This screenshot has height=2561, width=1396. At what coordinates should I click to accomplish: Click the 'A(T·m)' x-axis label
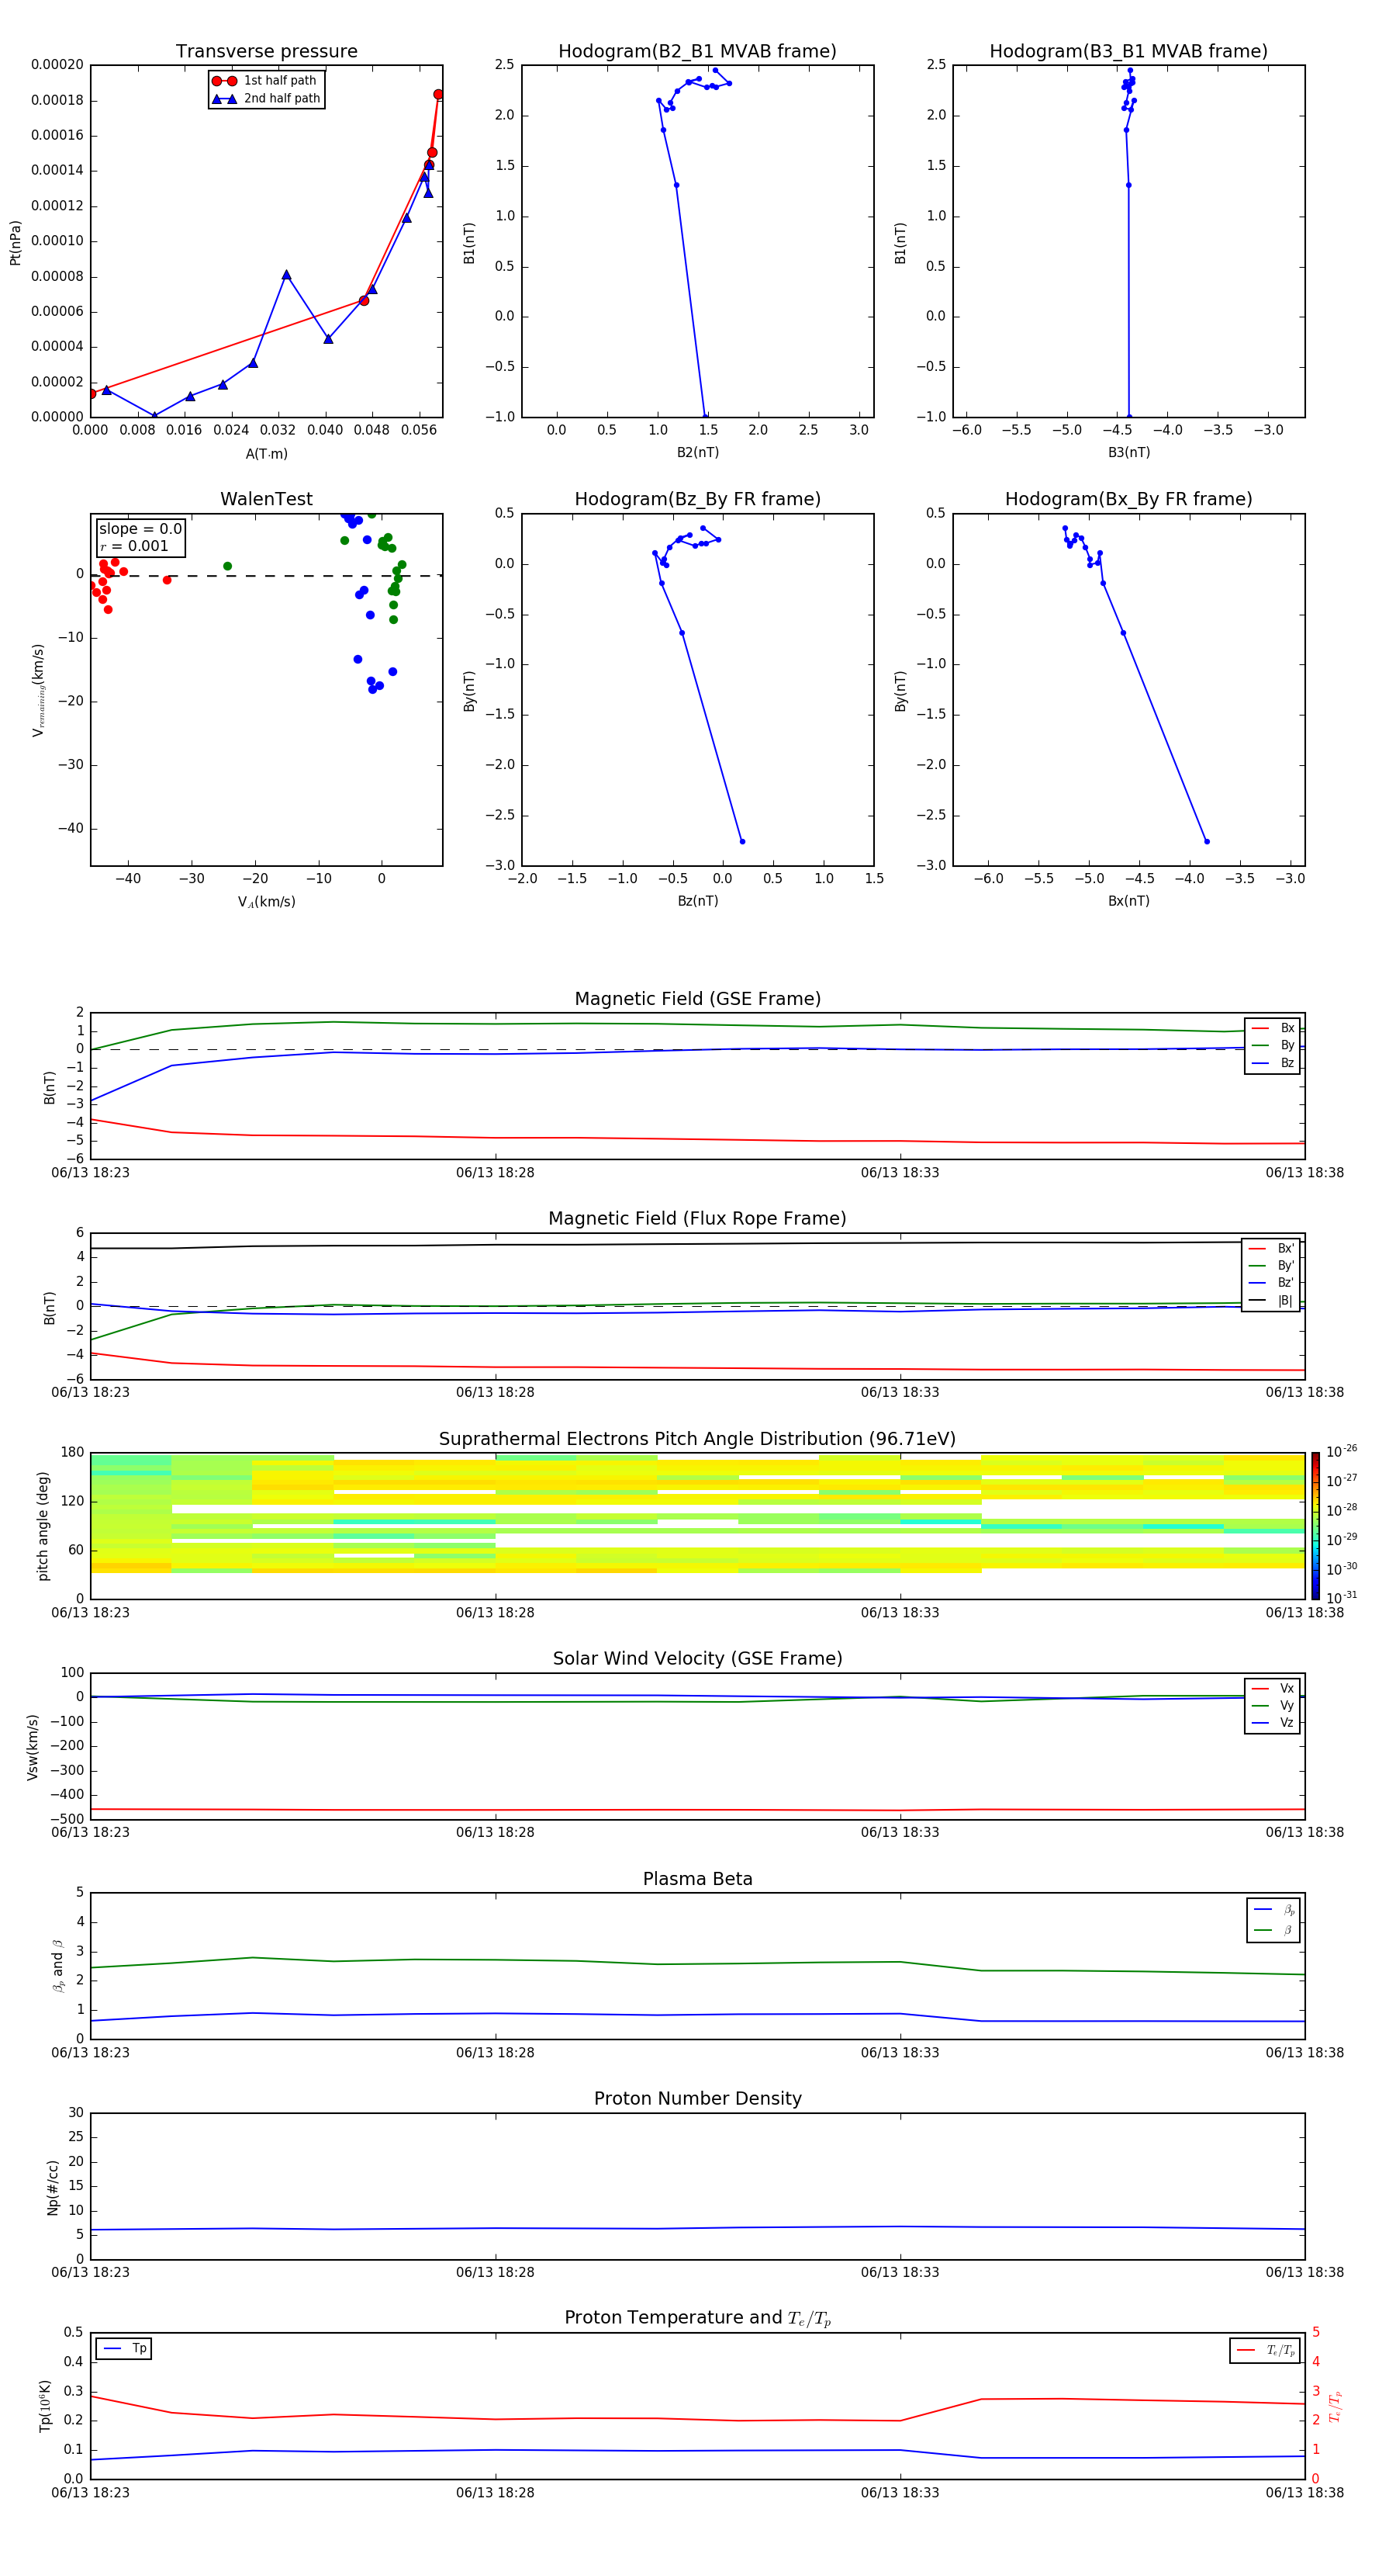point(266,454)
